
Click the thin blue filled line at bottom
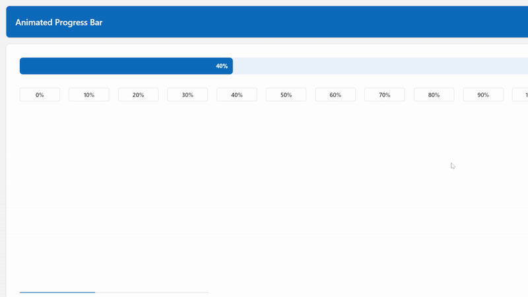click(57, 292)
